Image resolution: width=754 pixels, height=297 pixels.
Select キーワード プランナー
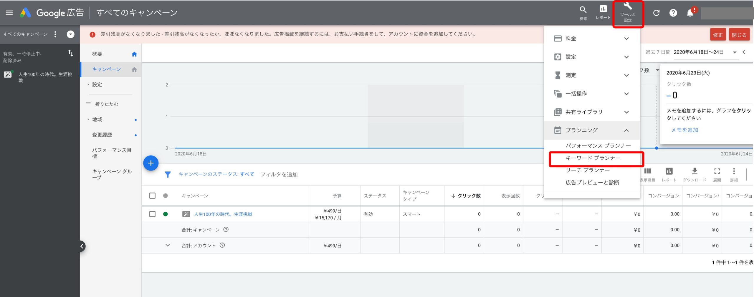click(x=593, y=158)
